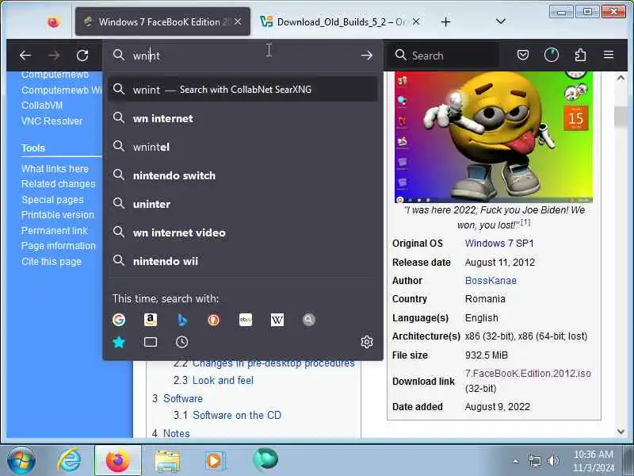Screen dimensions: 634x476
Task: Open a new tab with plus button
Action: (445, 22)
